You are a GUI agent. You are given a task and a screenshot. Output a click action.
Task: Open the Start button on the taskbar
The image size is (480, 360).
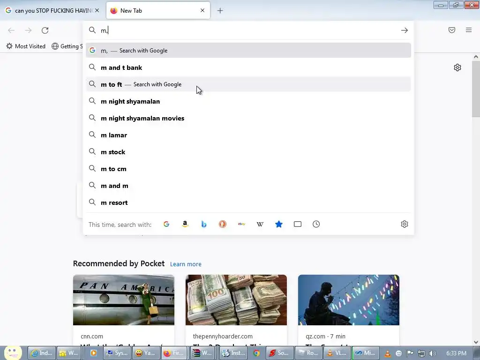click(x=13, y=353)
